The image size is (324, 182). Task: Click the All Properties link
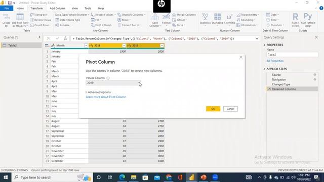(275, 61)
